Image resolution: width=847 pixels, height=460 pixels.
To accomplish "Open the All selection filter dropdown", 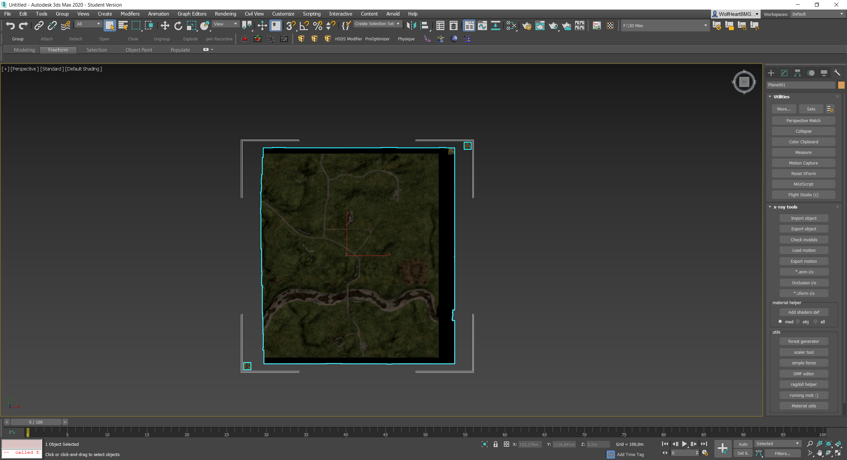I will click(88, 24).
